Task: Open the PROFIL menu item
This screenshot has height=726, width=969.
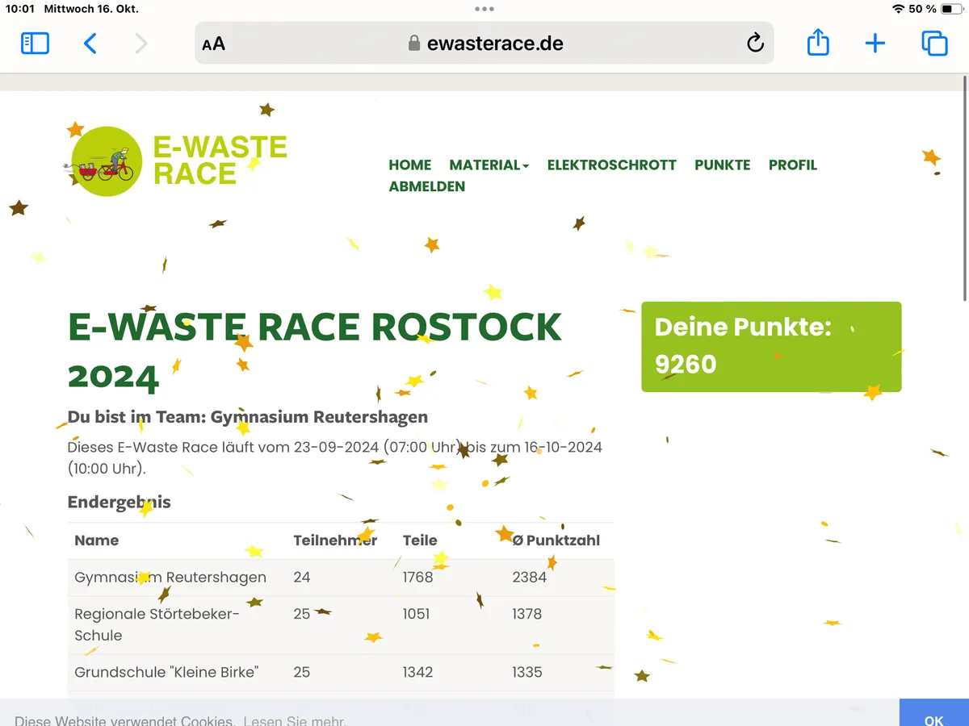Action: point(793,165)
